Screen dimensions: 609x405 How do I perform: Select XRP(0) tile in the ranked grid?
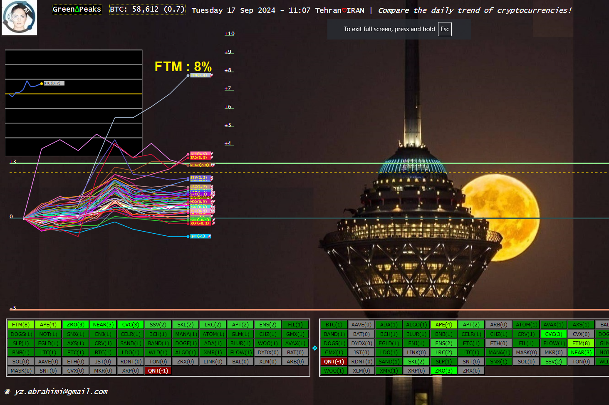[x=131, y=370]
